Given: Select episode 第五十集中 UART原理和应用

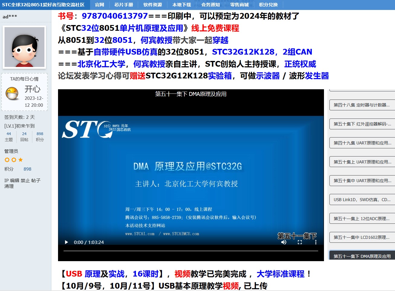Looking at the screenshot, I should coord(362,181).
